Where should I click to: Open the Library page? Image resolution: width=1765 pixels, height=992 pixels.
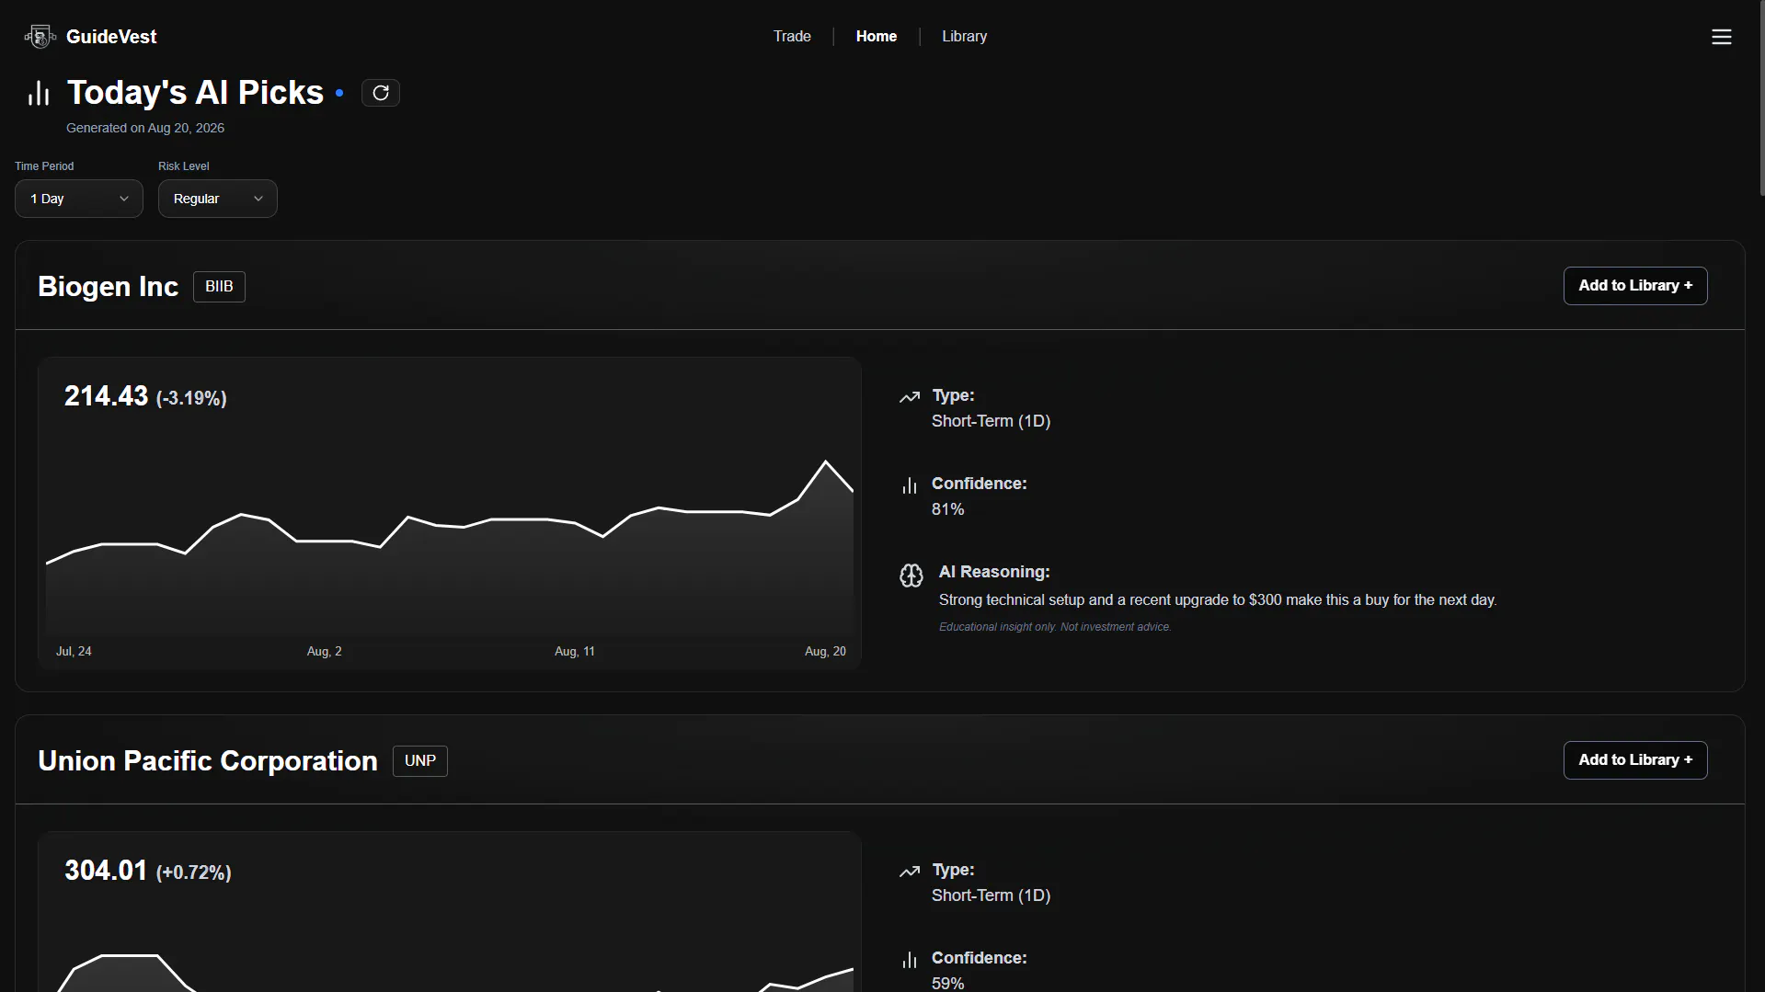[x=965, y=37]
